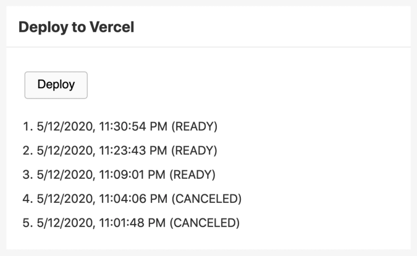Click READY status of third deployment
Viewport: 417px width, 256px height.
(x=193, y=175)
